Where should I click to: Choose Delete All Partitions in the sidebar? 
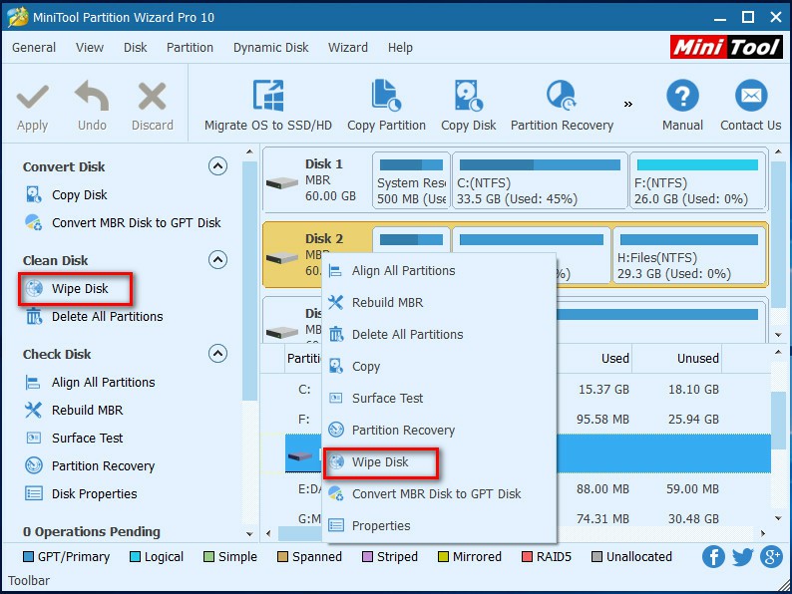[95, 316]
